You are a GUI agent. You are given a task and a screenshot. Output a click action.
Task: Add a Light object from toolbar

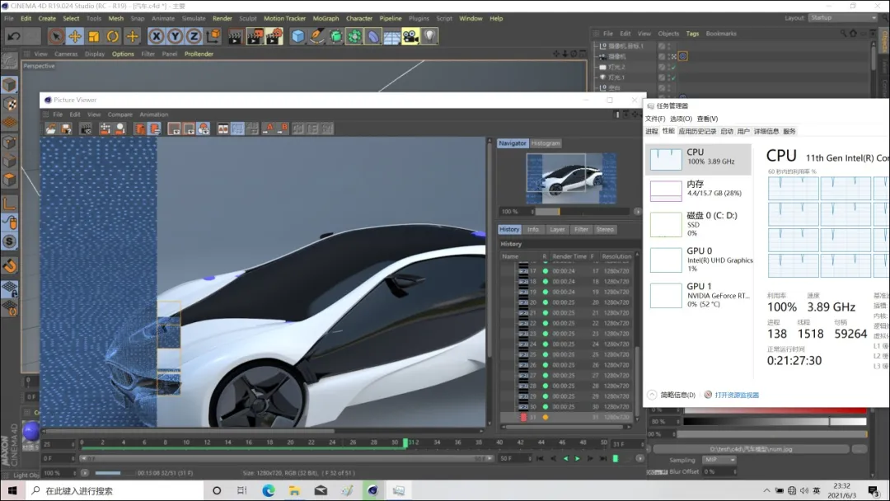(x=429, y=36)
